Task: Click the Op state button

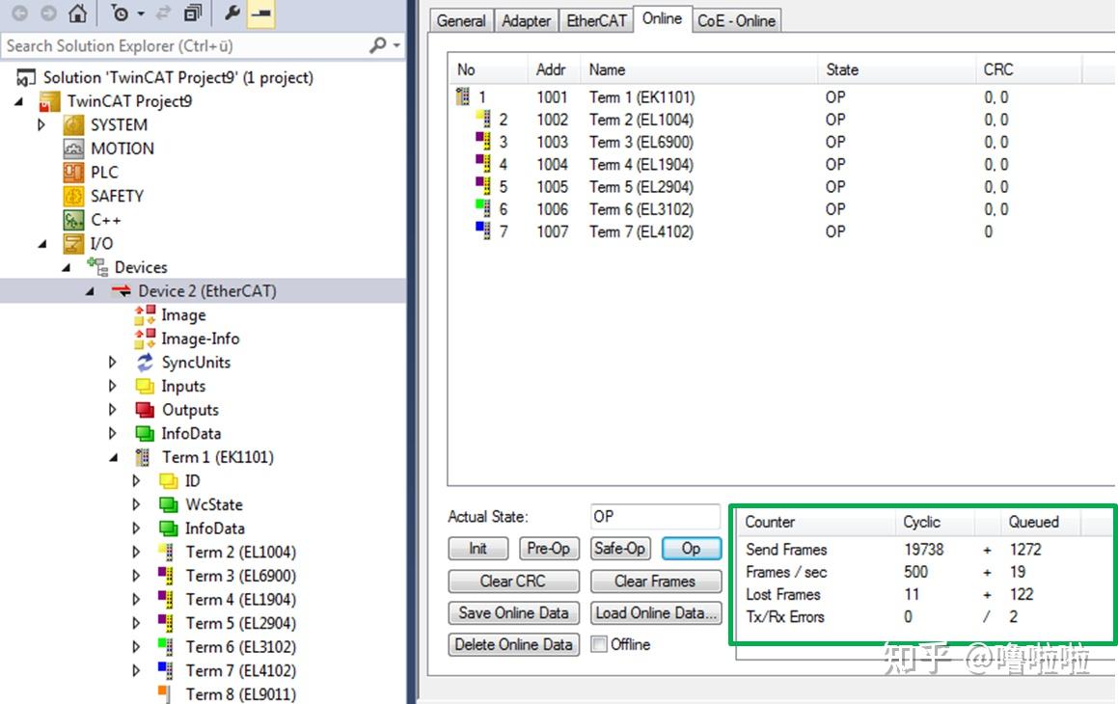Action: pyautogui.click(x=691, y=549)
